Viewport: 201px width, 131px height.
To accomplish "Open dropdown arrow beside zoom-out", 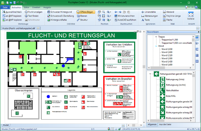I will pyautogui.click(x=111, y=16).
